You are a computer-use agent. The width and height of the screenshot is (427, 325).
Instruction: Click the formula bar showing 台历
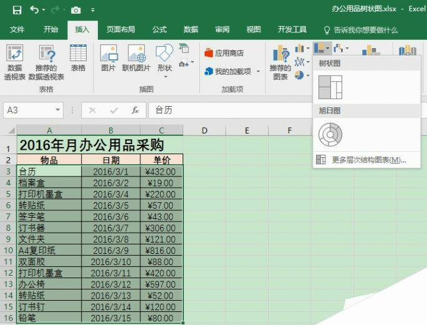tap(230, 110)
